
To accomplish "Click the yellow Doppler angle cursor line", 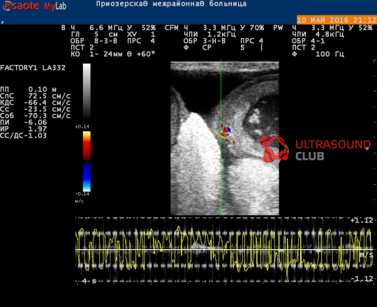I will point(221,136).
